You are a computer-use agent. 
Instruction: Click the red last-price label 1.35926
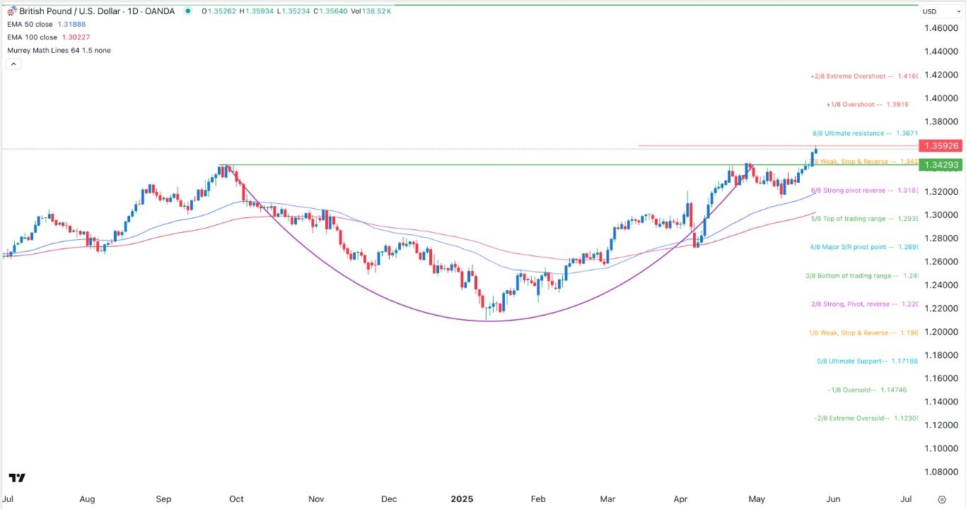click(941, 146)
